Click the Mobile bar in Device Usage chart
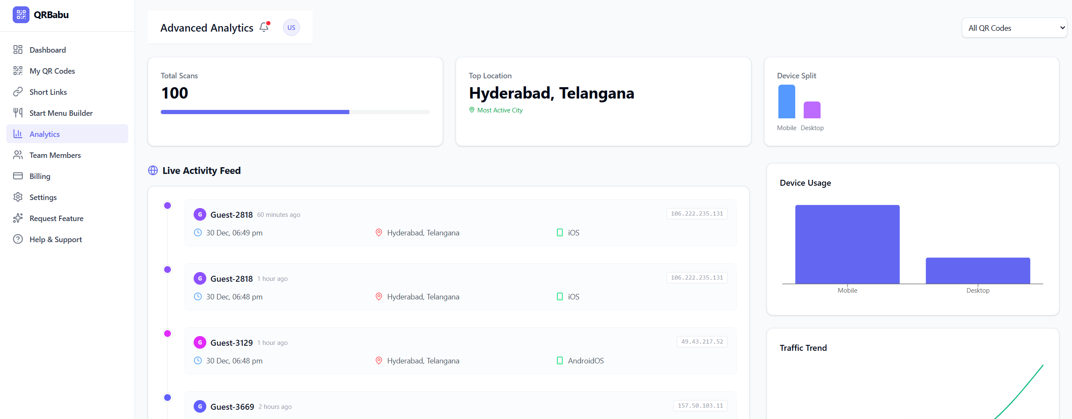Image resolution: width=1072 pixels, height=419 pixels. tap(848, 244)
